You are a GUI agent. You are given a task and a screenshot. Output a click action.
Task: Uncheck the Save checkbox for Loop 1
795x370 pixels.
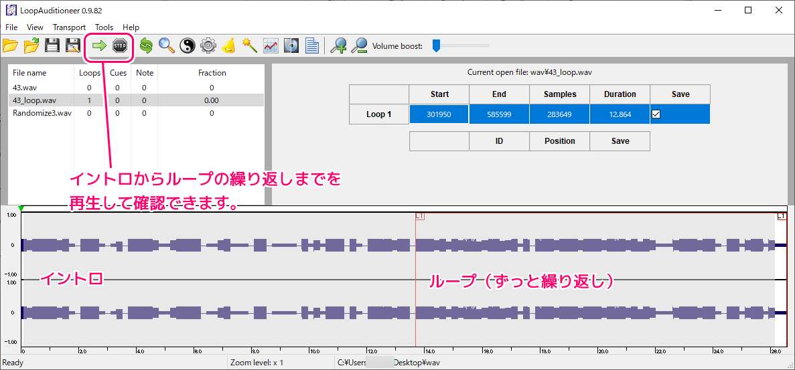656,114
